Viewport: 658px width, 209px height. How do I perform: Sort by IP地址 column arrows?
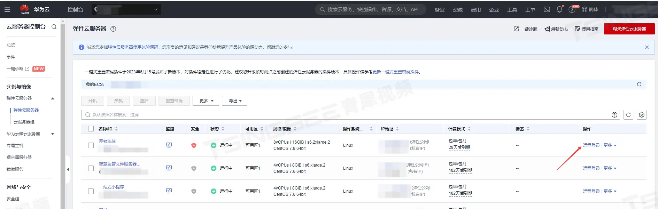[x=397, y=129]
